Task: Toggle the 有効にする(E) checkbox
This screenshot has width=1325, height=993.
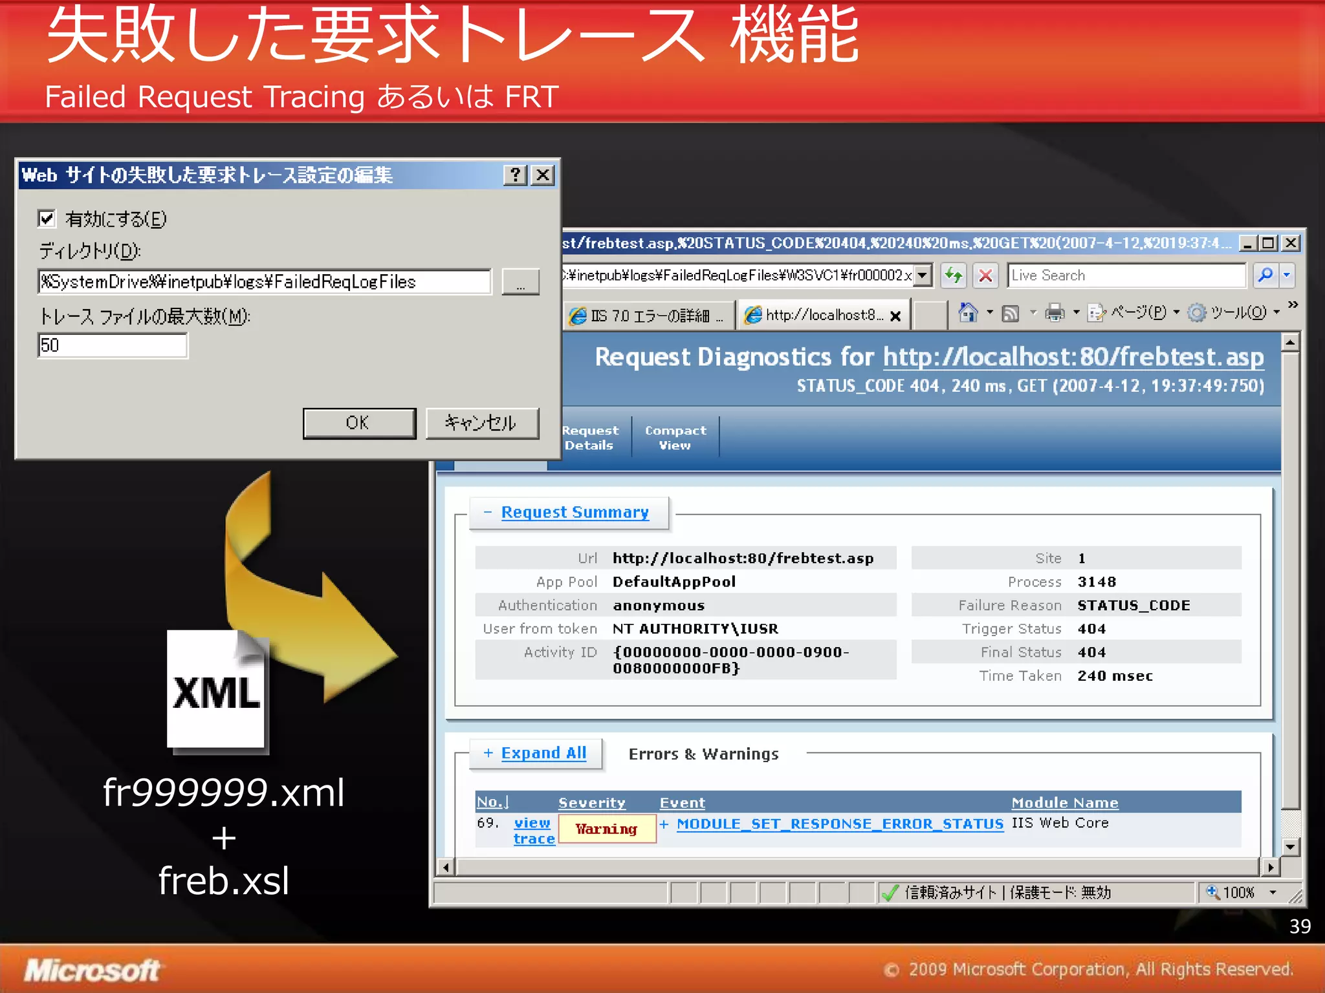Action: (x=47, y=219)
